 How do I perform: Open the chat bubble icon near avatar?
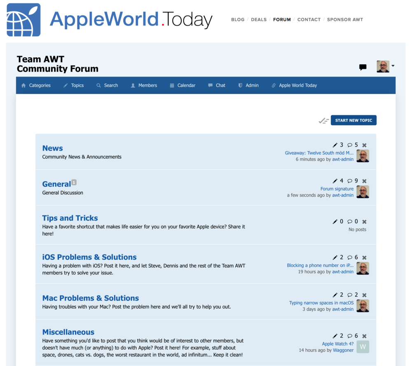coord(363,67)
